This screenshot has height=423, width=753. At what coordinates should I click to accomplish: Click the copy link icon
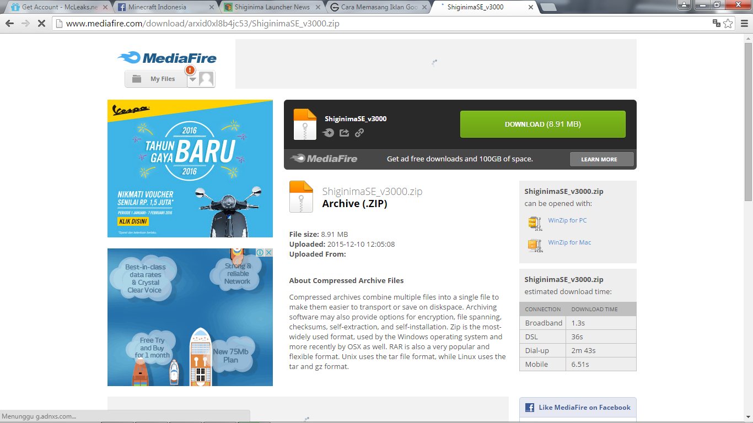pyautogui.click(x=359, y=133)
